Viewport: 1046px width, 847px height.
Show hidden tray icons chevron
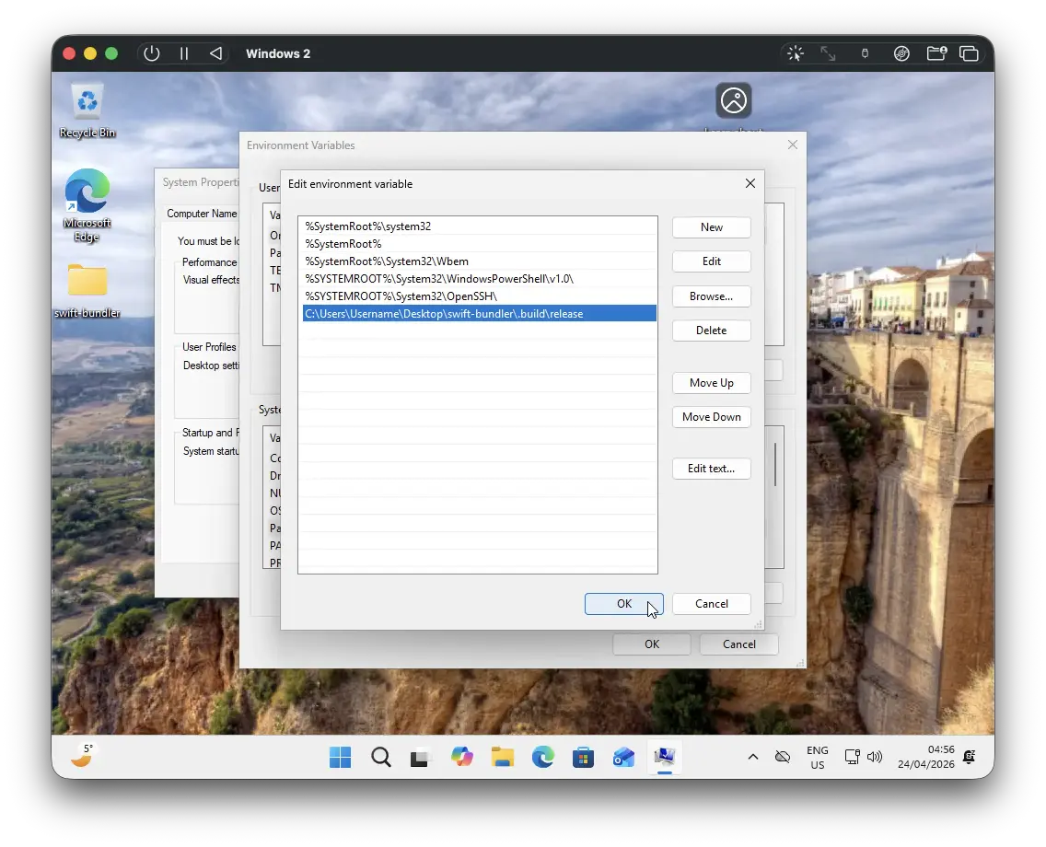pyautogui.click(x=752, y=757)
